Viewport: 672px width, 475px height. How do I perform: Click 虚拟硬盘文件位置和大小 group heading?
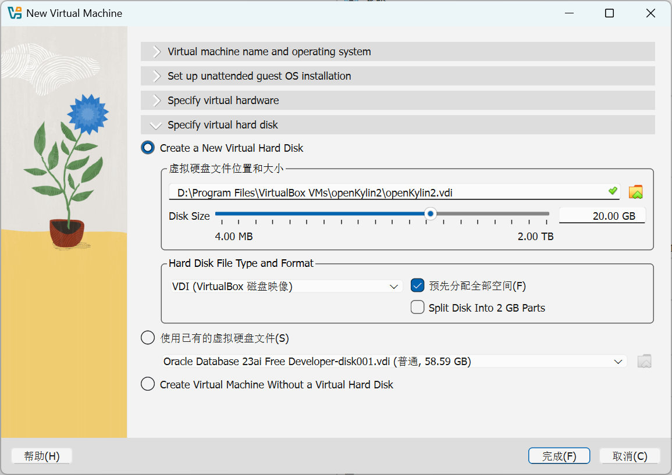click(226, 169)
